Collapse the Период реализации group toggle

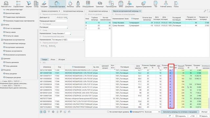pyautogui.click(x=40, y=43)
